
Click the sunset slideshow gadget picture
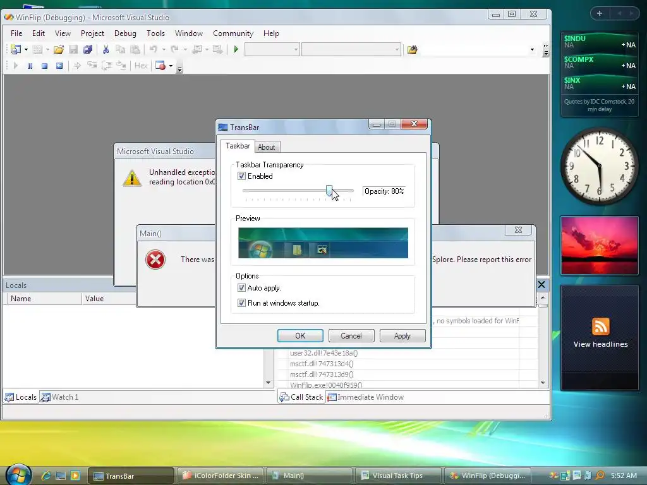pyautogui.click(x=600, y=246)
